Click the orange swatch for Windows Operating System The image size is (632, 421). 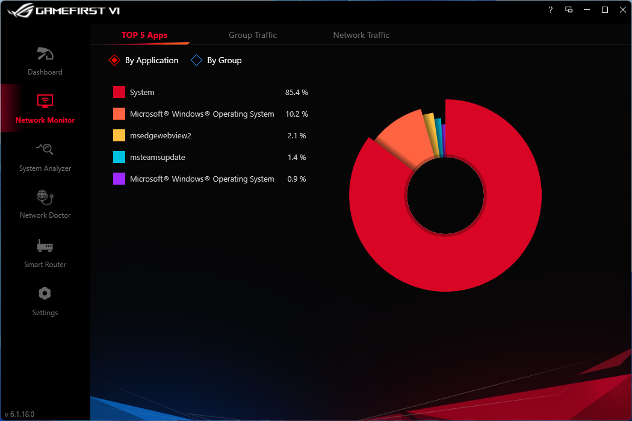119,114
